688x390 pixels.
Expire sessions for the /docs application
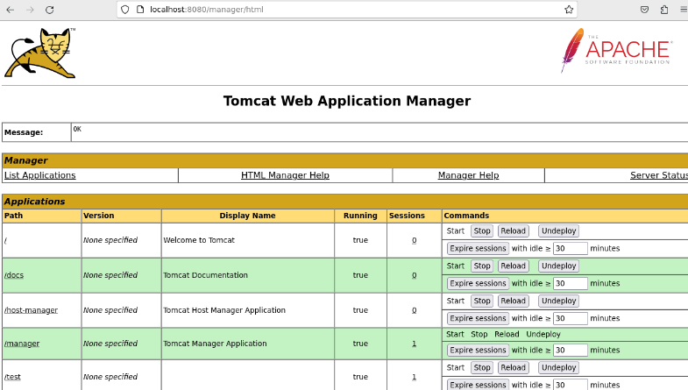478,283
